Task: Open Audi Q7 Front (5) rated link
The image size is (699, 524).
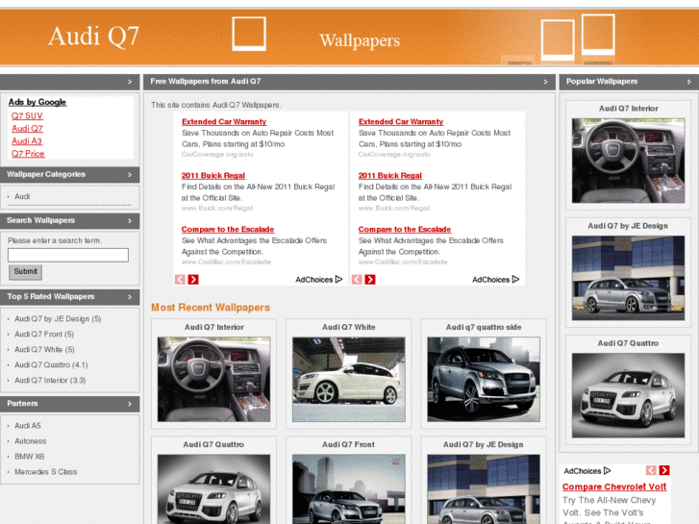Action: coord(44,334)
